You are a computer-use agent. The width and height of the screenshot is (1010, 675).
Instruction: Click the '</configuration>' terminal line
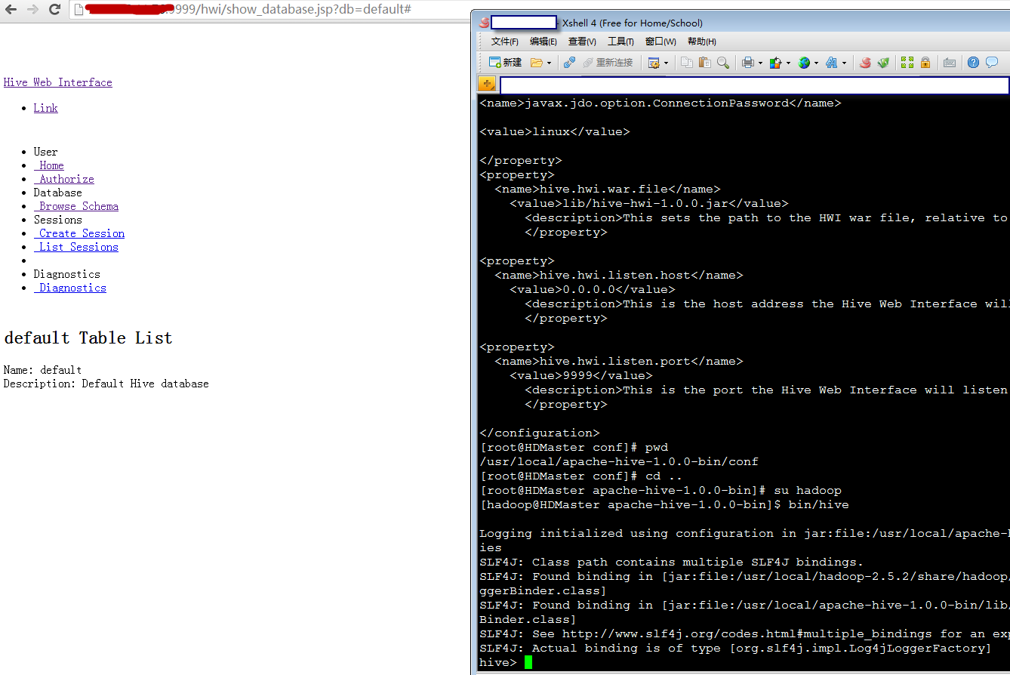coord(540,433)
